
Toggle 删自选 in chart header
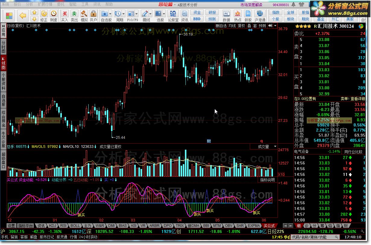tap(221, 26)
